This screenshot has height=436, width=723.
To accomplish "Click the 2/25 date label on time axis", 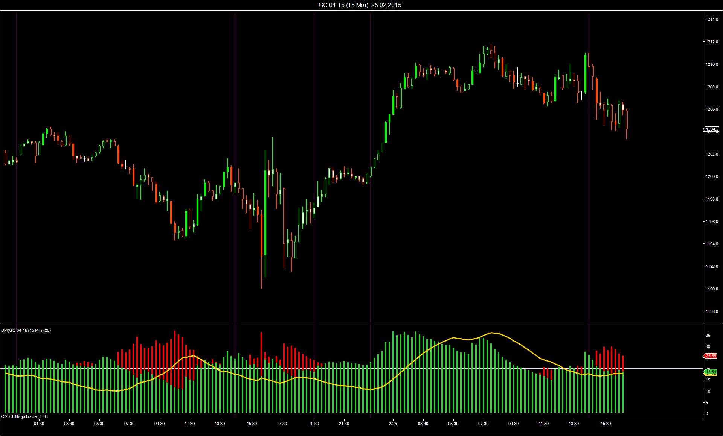I will pyautogui.click(x=393, y=424).
